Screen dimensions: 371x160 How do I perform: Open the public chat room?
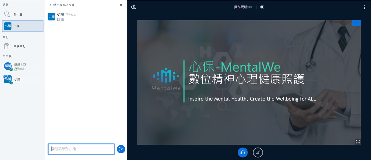coord(22,14)
